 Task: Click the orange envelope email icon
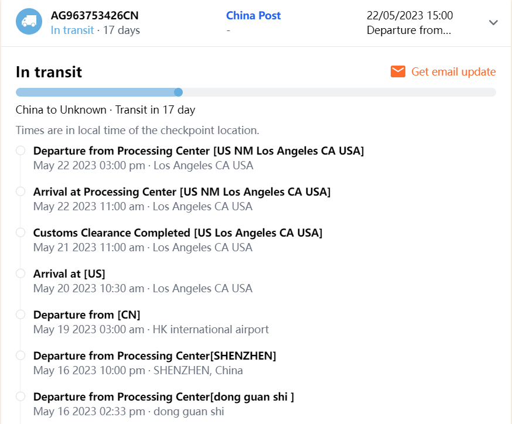coord(398,71)
